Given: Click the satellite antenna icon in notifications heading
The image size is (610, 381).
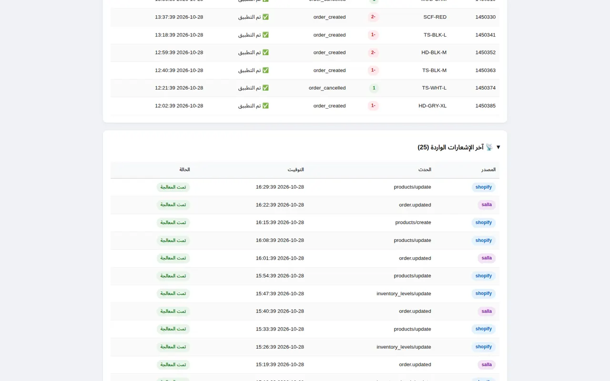Looking at the screenshot, I should tap(489, 147).
